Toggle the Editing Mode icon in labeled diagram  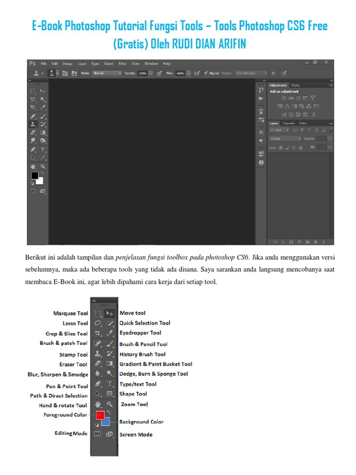click(x=97, y=434)
